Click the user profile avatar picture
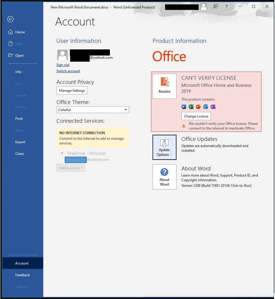Screen dimensions: 275x299 point(62,55)
